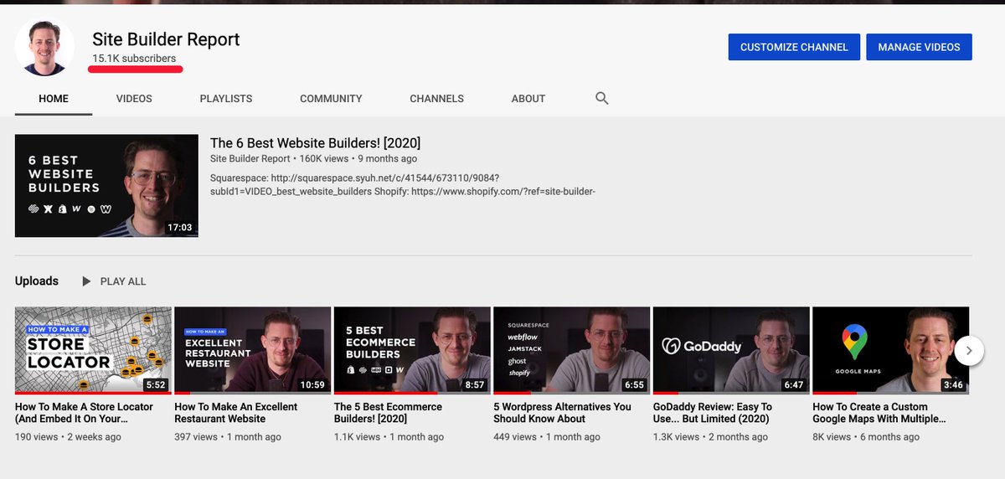The image size is (1005, 479).
Task: Click the Uploads section heading
Action: pos(37,281)
